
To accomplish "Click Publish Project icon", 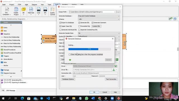I will click(x=16, y=11).
